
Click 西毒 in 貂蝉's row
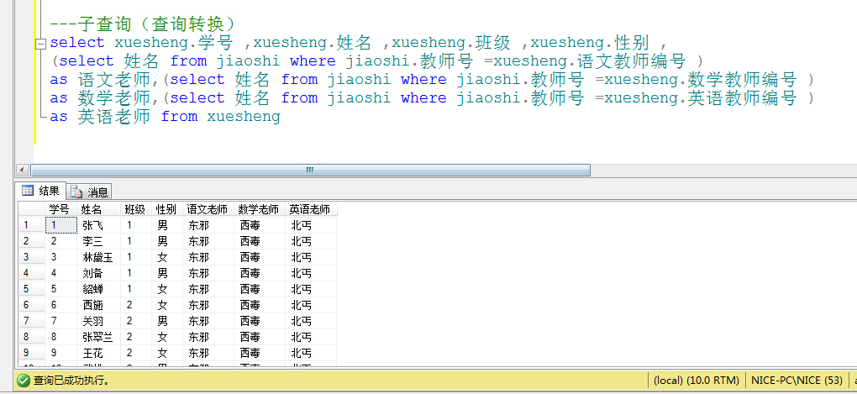(260, 289)
